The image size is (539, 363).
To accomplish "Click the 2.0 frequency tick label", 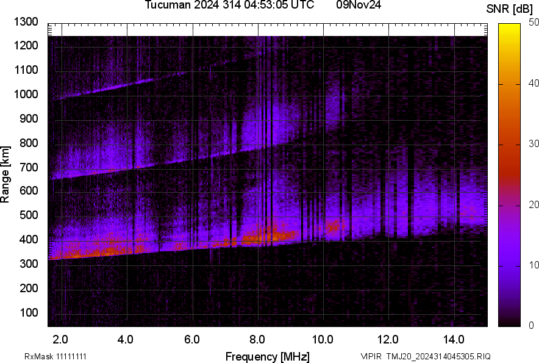I will tap(60, 340).
